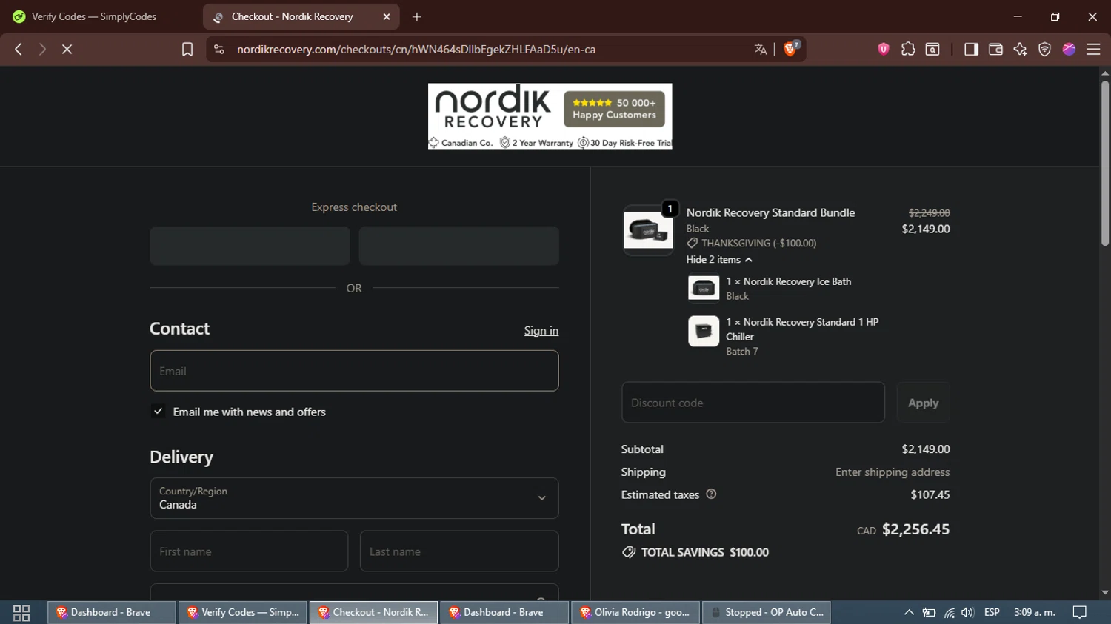The width and height of the screenshot is (1111, 624).
Task: Click the first express checkout button
Action: tap(250, 246)
